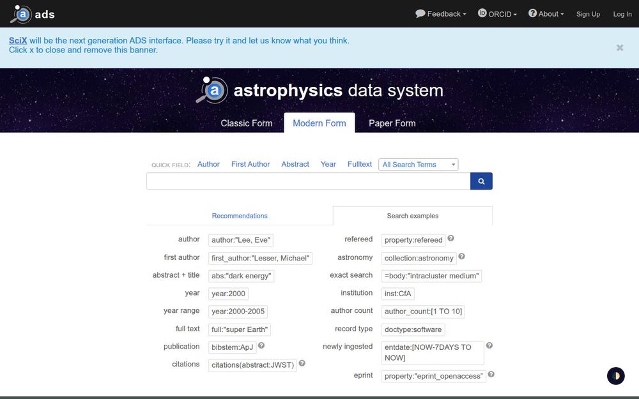
Task: Click example entdate:[NOW-7DAYS TO NOW]
Action: click(433, 352)
